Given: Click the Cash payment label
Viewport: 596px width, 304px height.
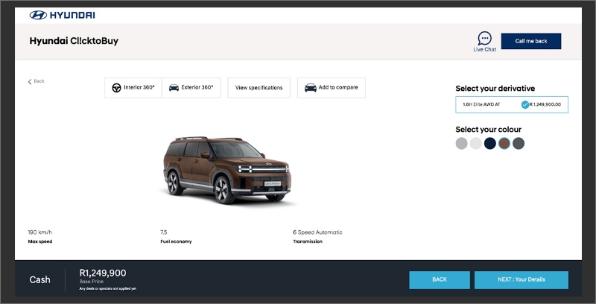Looking at the screenshot, I should click(40, 280).
